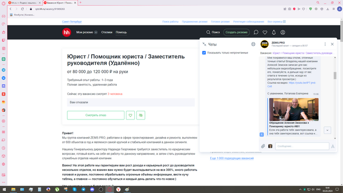Hide this vacancy with crossed eye button

141,115
